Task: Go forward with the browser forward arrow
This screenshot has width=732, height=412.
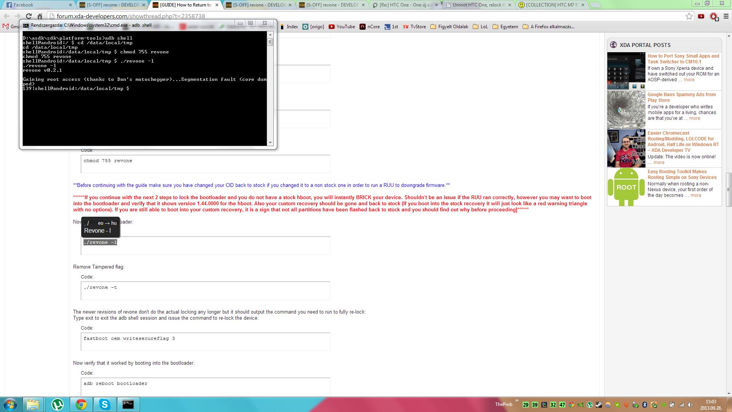Action: pyautogui.click(x=18, y=16)
